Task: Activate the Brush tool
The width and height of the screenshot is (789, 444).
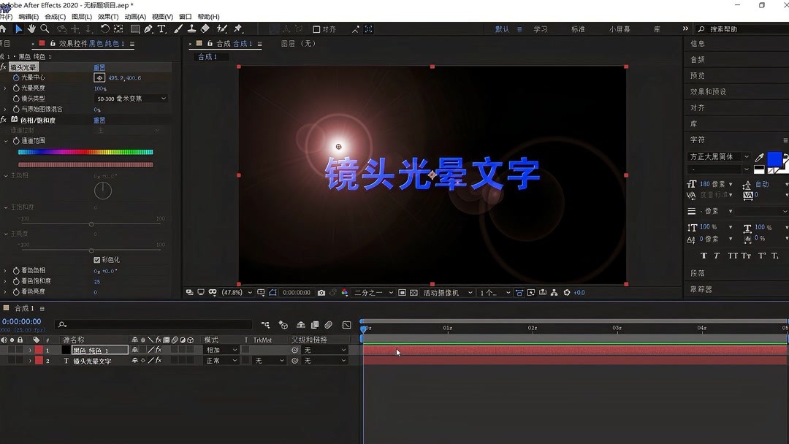Action: tap(178, 29)
